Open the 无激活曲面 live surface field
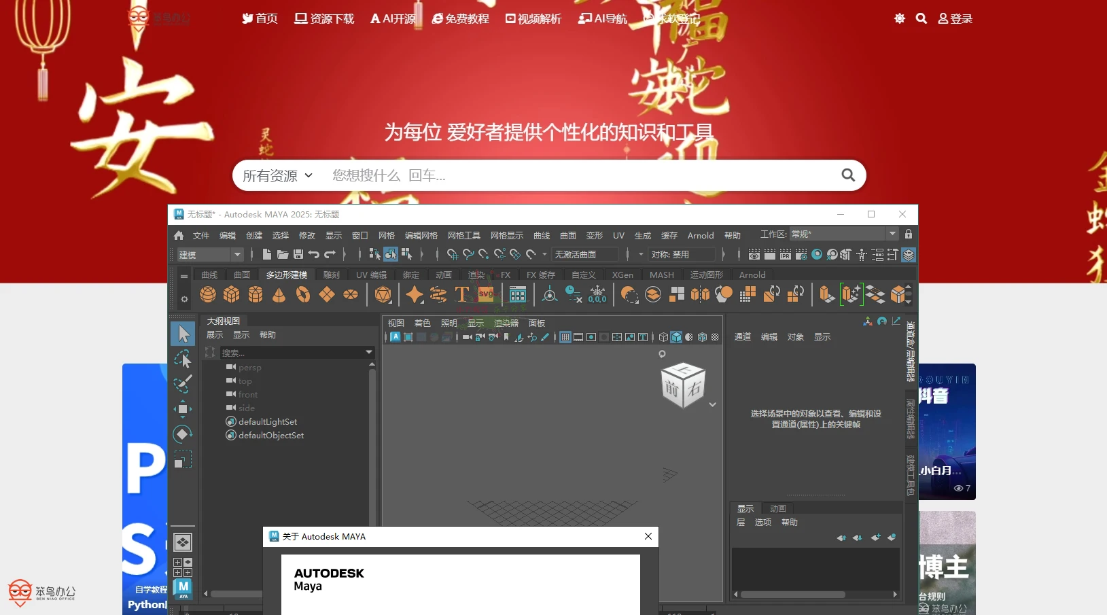 click(586, 254)
